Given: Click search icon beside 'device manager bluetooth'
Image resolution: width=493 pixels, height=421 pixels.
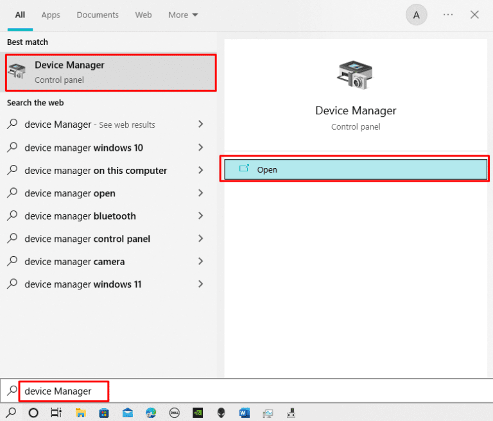Looking at the screenshot, I should pos(12,216).
